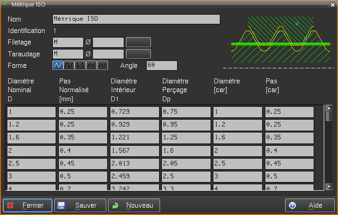Open help with Aide button
338x215 pixels.
[x=309, y=205]
